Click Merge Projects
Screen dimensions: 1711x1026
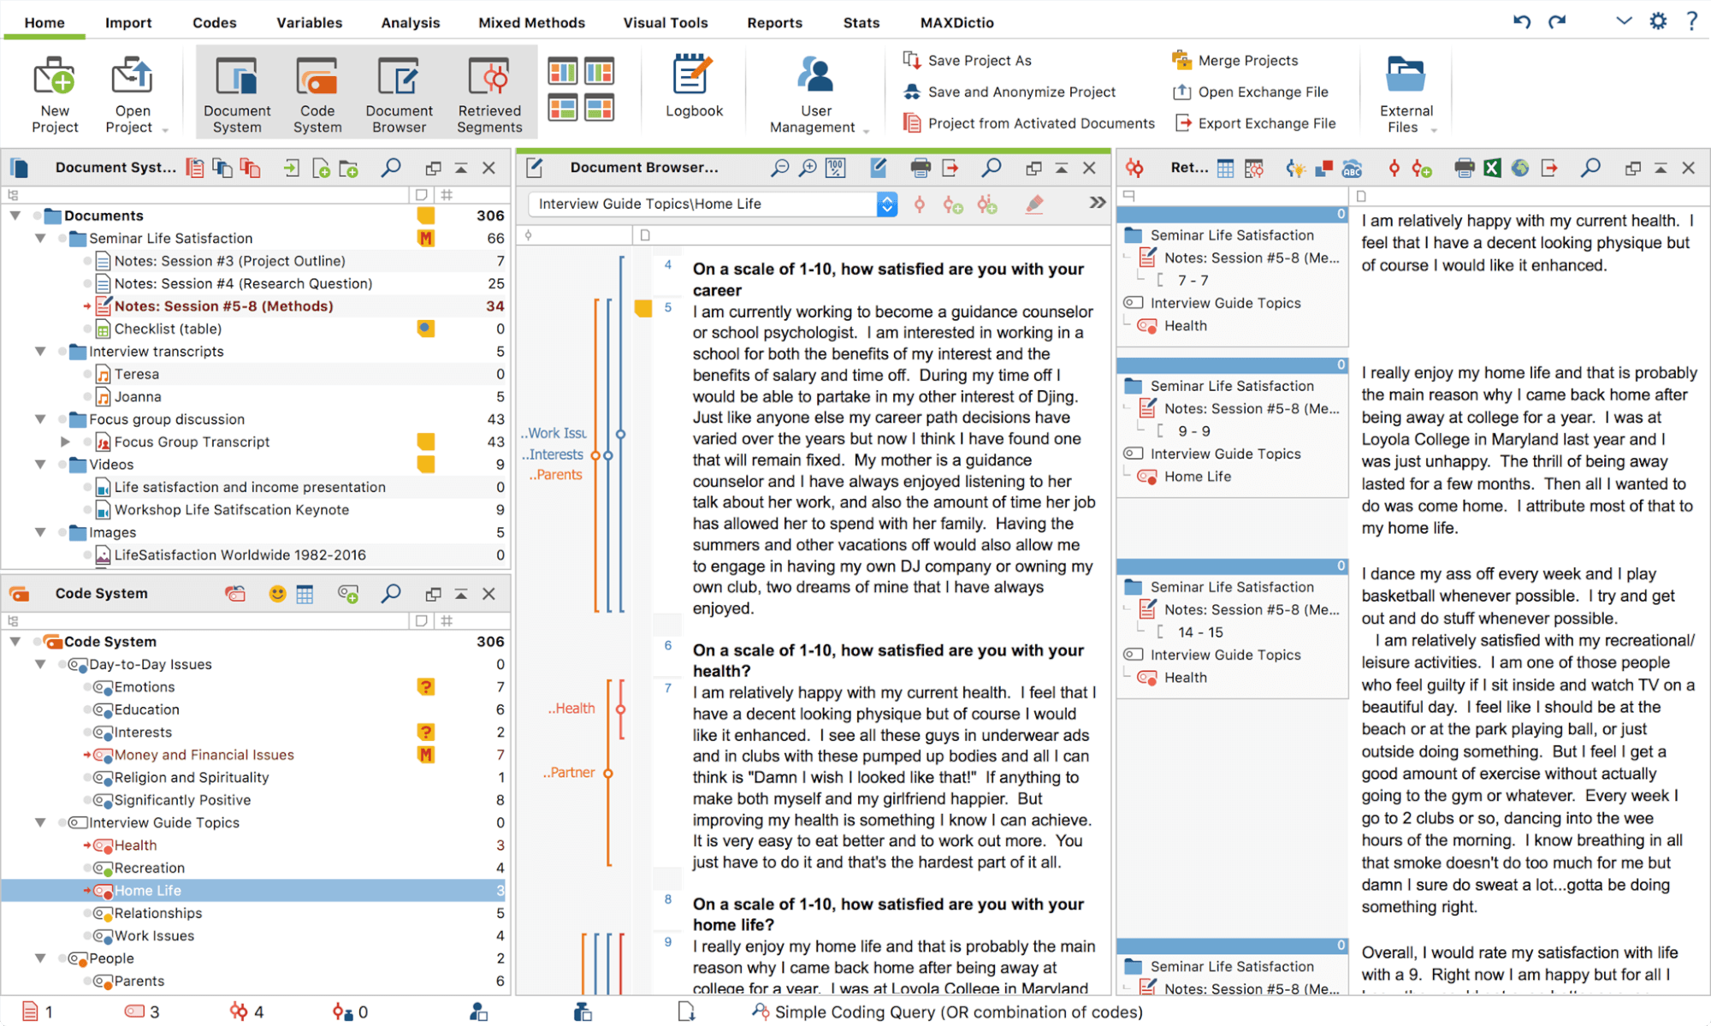1246,60
